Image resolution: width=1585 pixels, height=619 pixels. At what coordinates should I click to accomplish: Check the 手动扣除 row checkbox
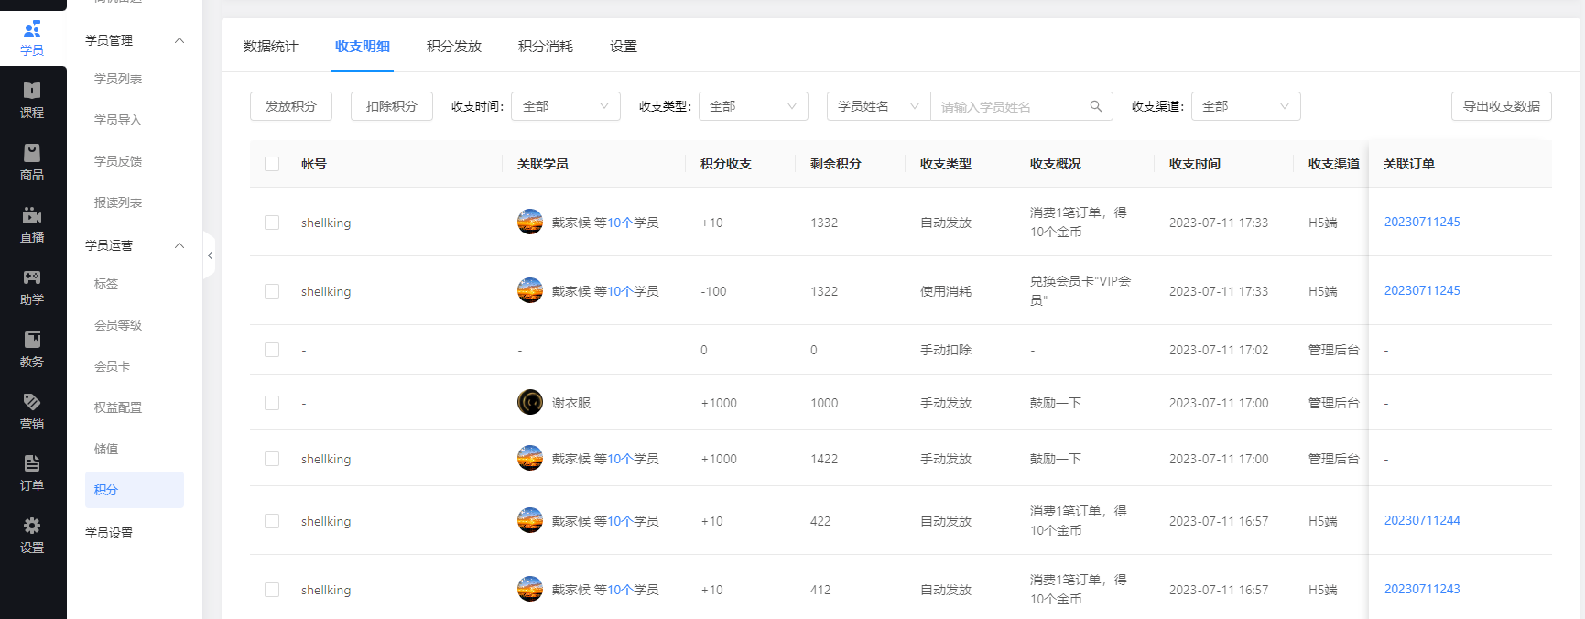(272, 350)
